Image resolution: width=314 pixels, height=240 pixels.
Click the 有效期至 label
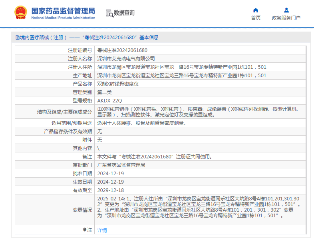[x=82, y=190]
